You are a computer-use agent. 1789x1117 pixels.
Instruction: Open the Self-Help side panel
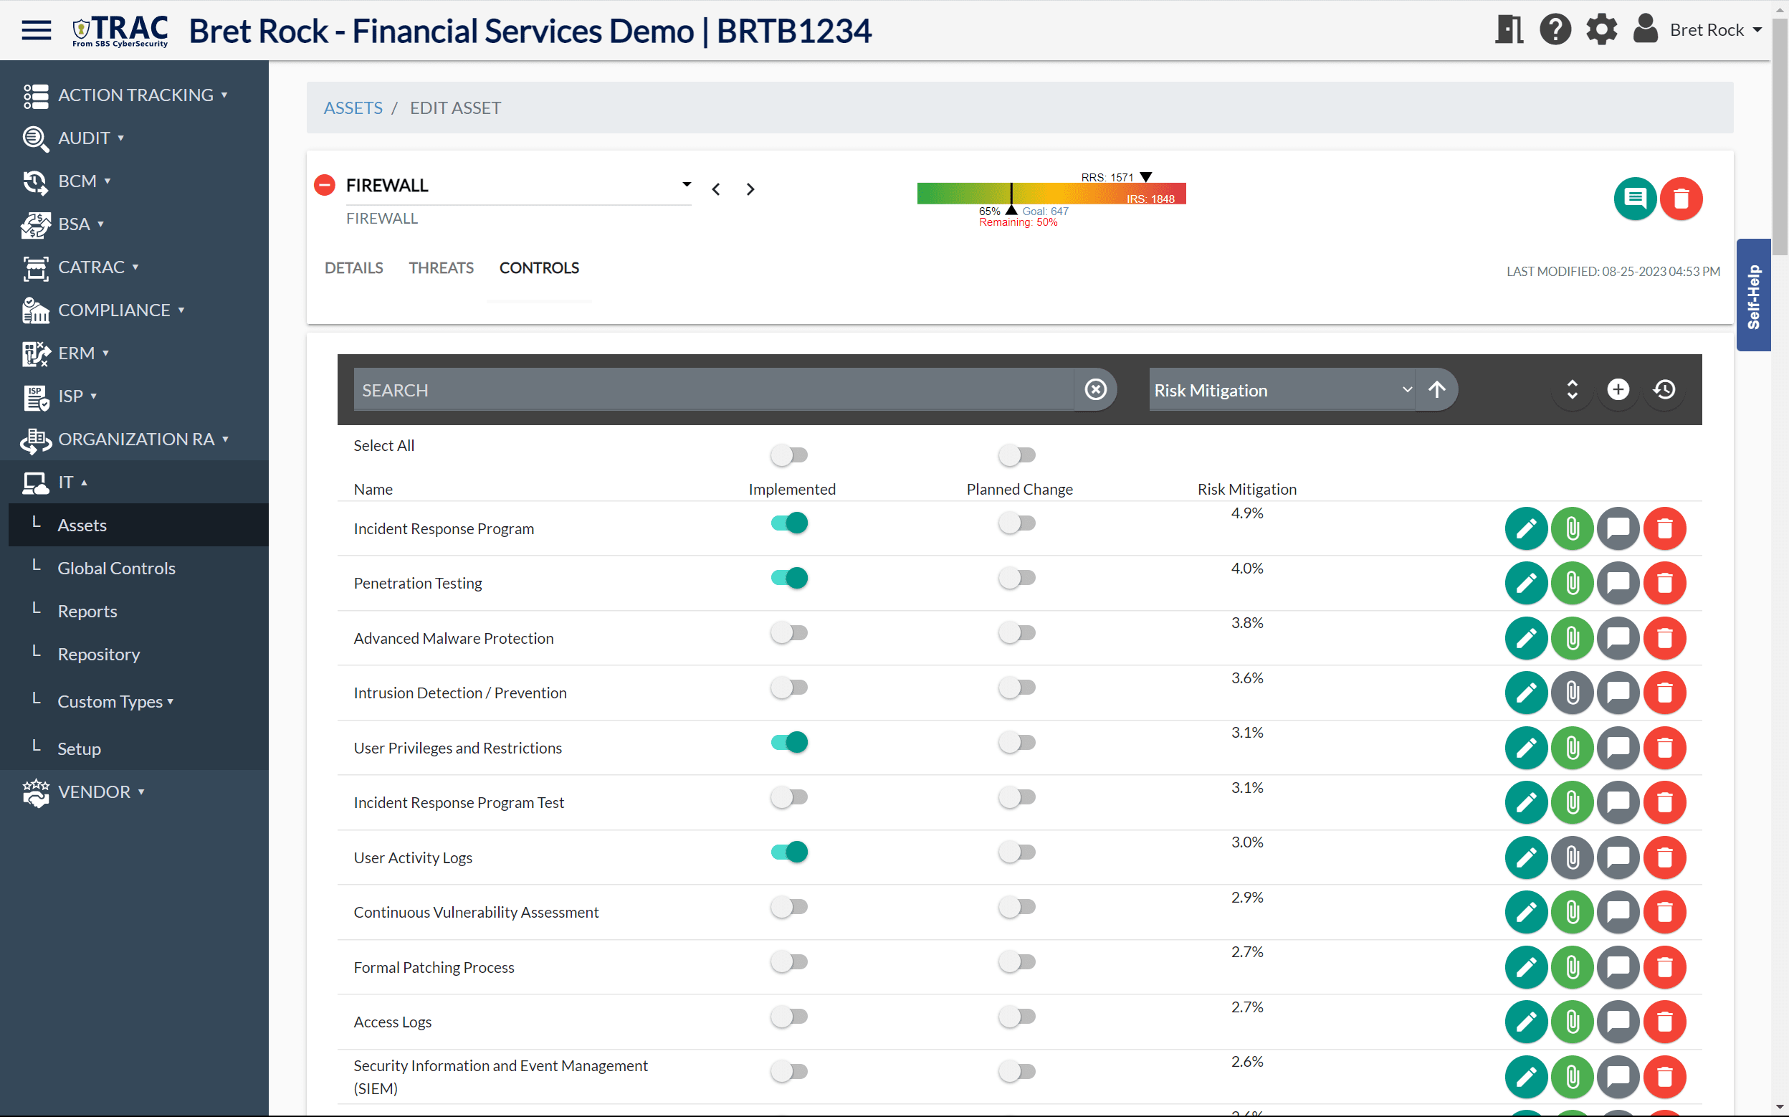point(1753,295)
